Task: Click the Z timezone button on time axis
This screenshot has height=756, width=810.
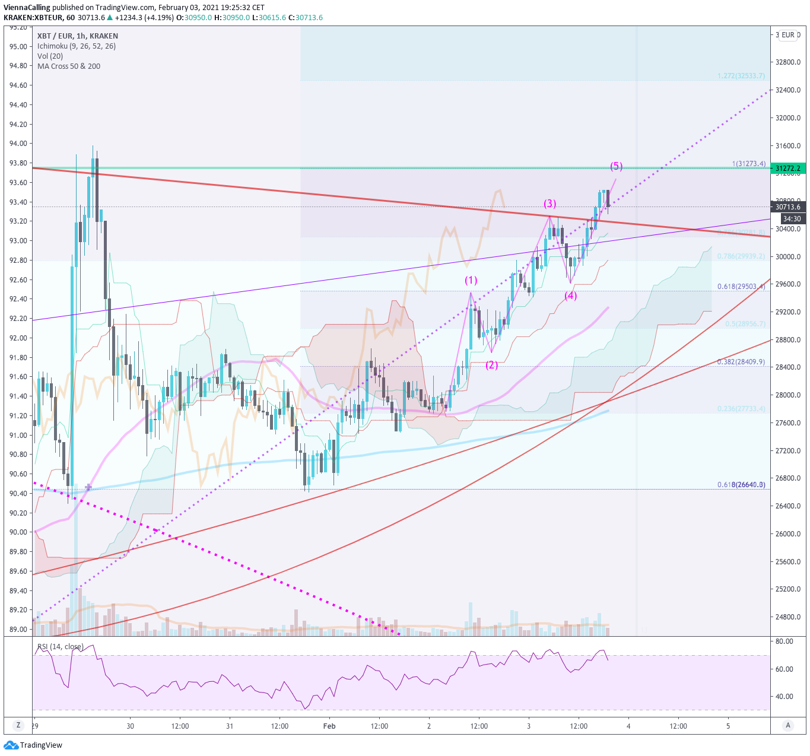Action: [x=18, y=725]
